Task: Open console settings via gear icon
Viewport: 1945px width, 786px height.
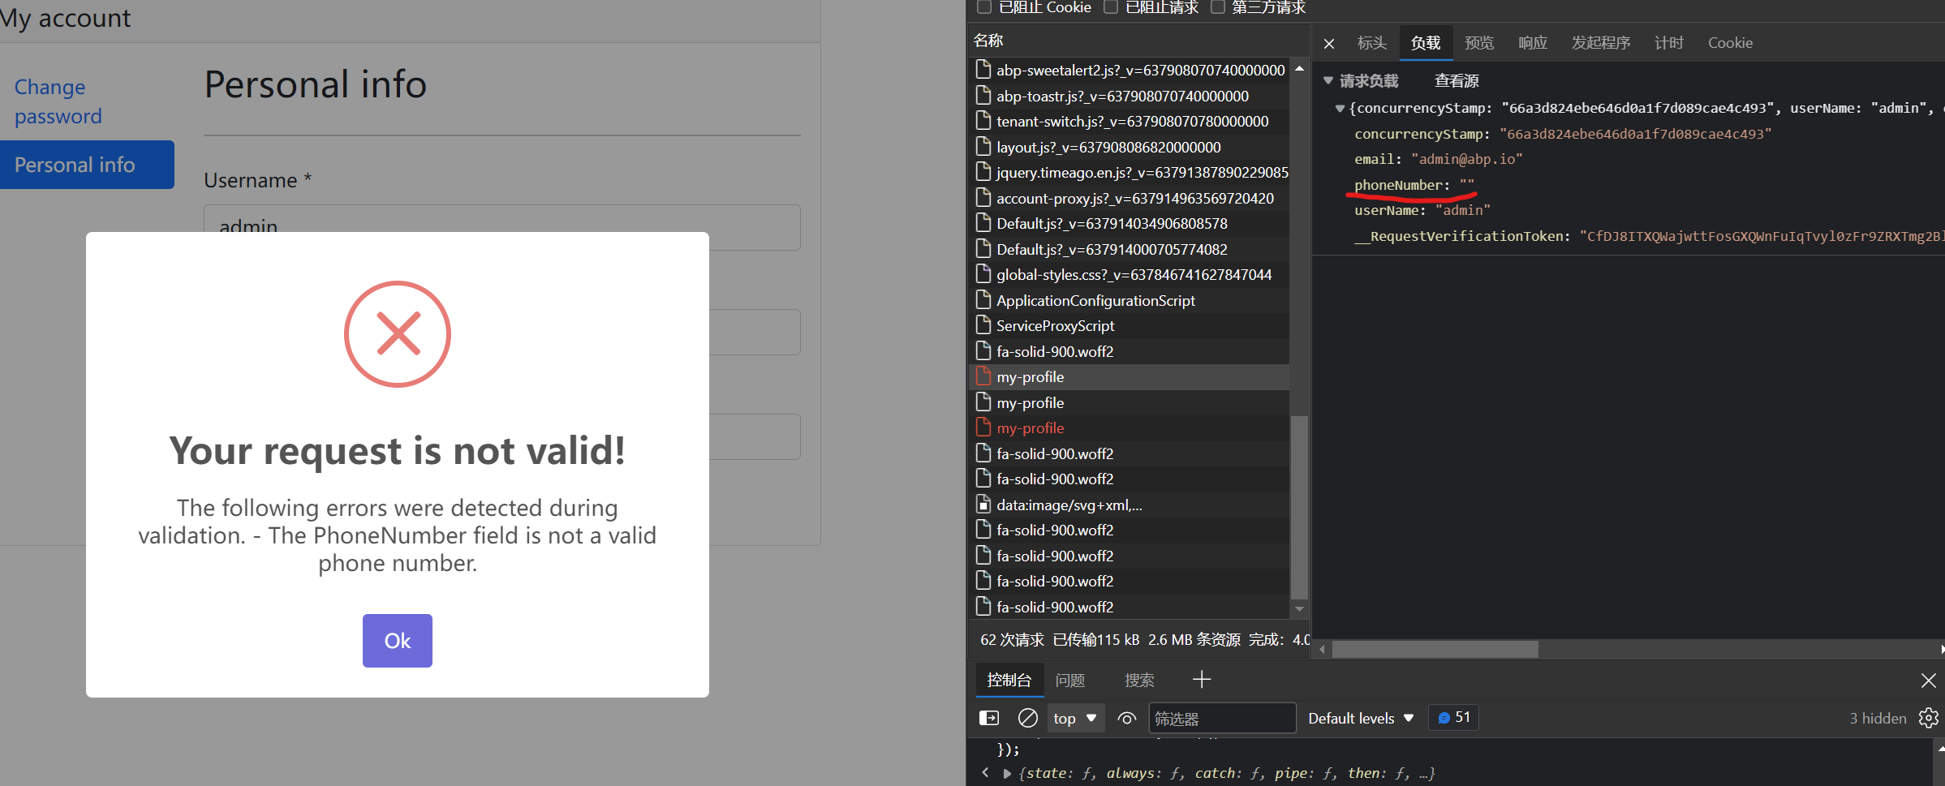Action: click(1928, 718)
